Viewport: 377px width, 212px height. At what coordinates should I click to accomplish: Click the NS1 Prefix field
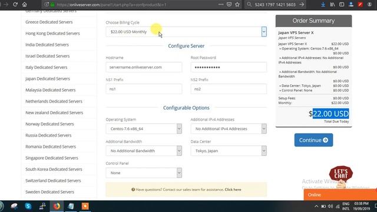144,89
